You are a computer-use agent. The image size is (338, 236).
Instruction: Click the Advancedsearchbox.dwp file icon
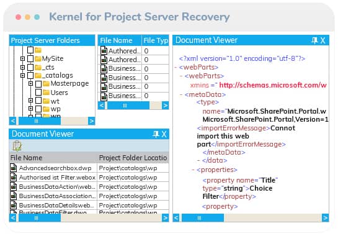pyautogui.click(x=14, y=168)
